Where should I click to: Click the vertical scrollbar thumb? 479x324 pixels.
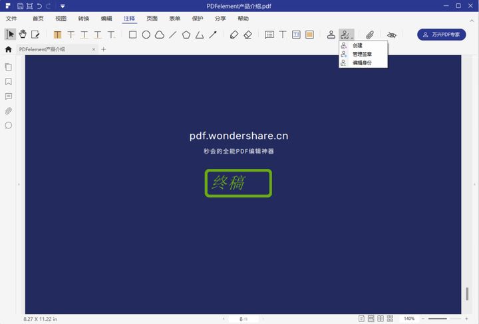[467, 294]
